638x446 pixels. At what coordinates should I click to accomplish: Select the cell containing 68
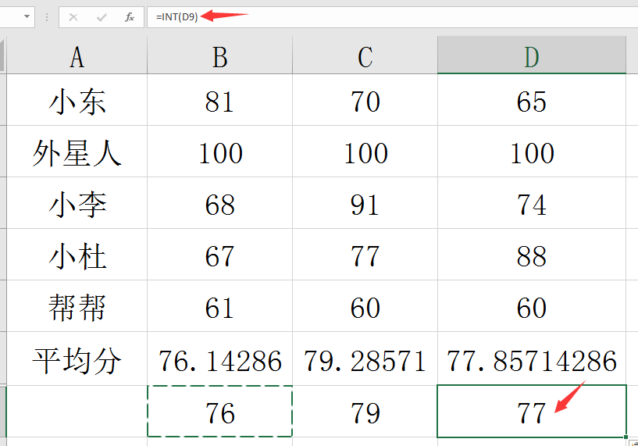219,202
